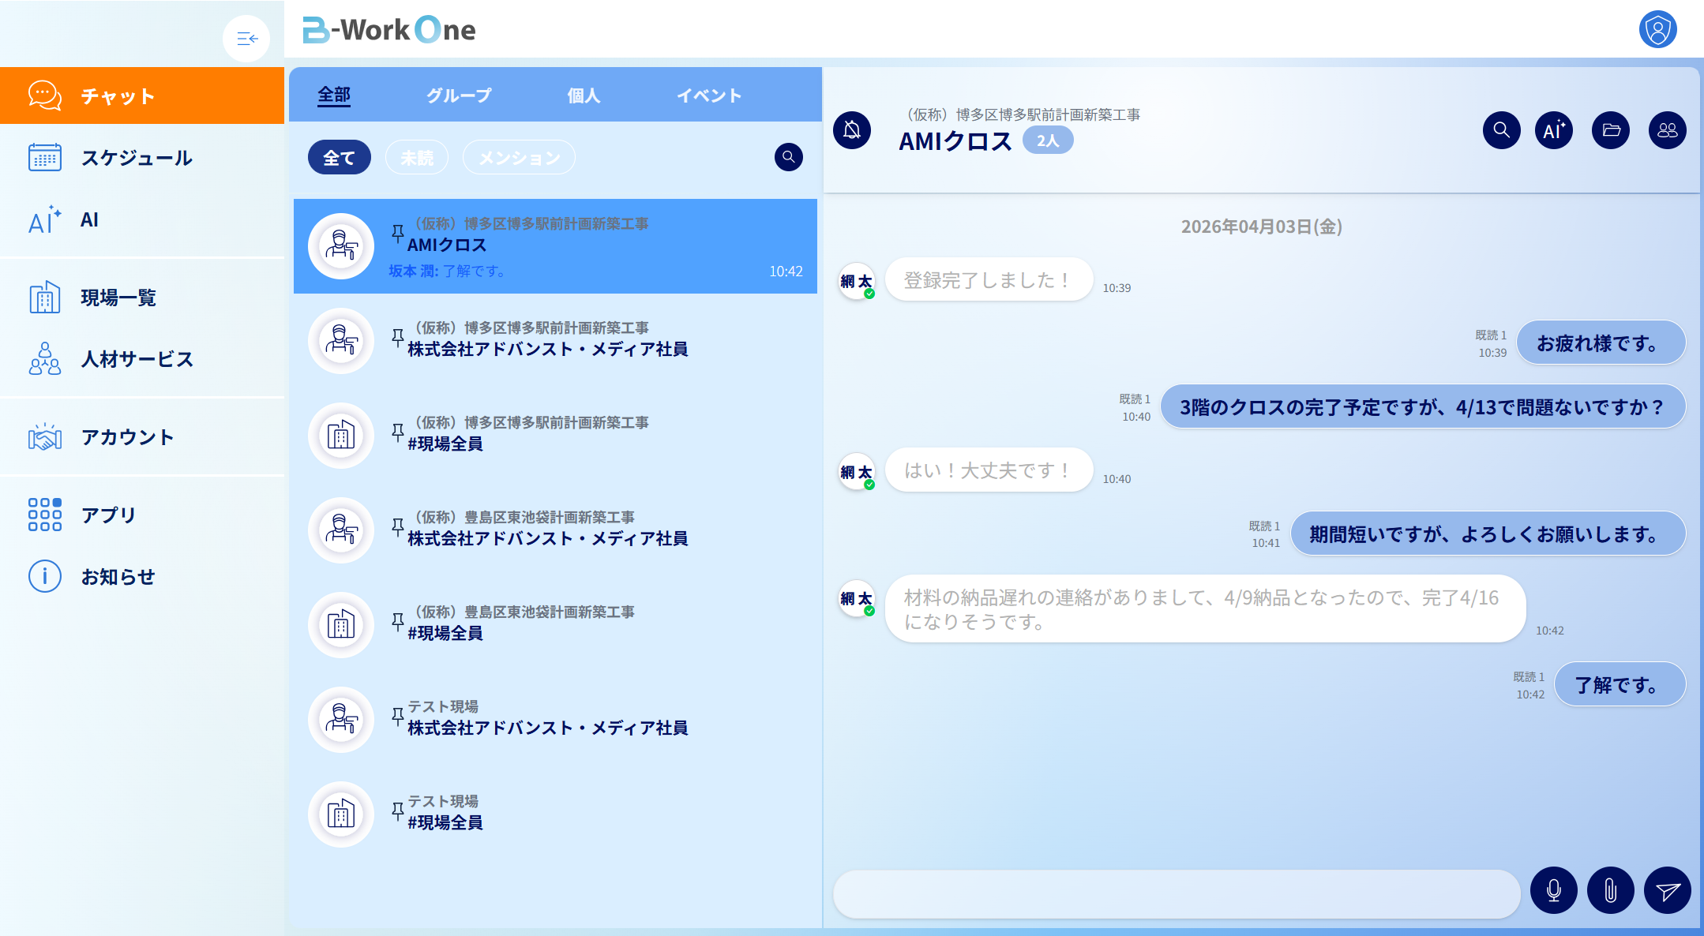This screenshot has width=1704, height=936.
Task: Click the microphone voice input button
Action: [x=1553, y=891]
